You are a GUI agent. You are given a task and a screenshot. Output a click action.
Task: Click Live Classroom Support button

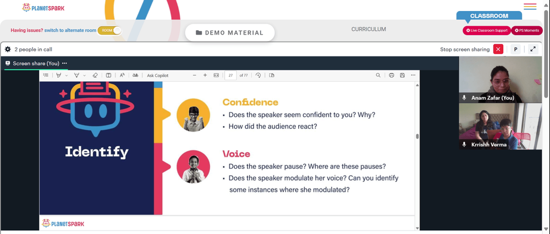(487, 30)
